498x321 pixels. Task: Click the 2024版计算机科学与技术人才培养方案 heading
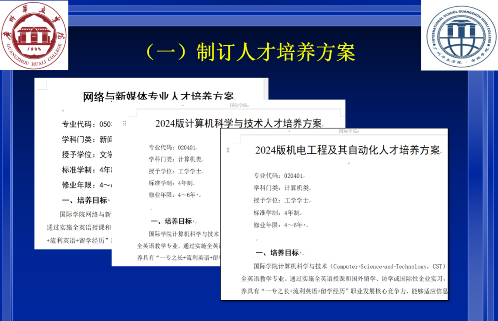click(x=238, y=123)
